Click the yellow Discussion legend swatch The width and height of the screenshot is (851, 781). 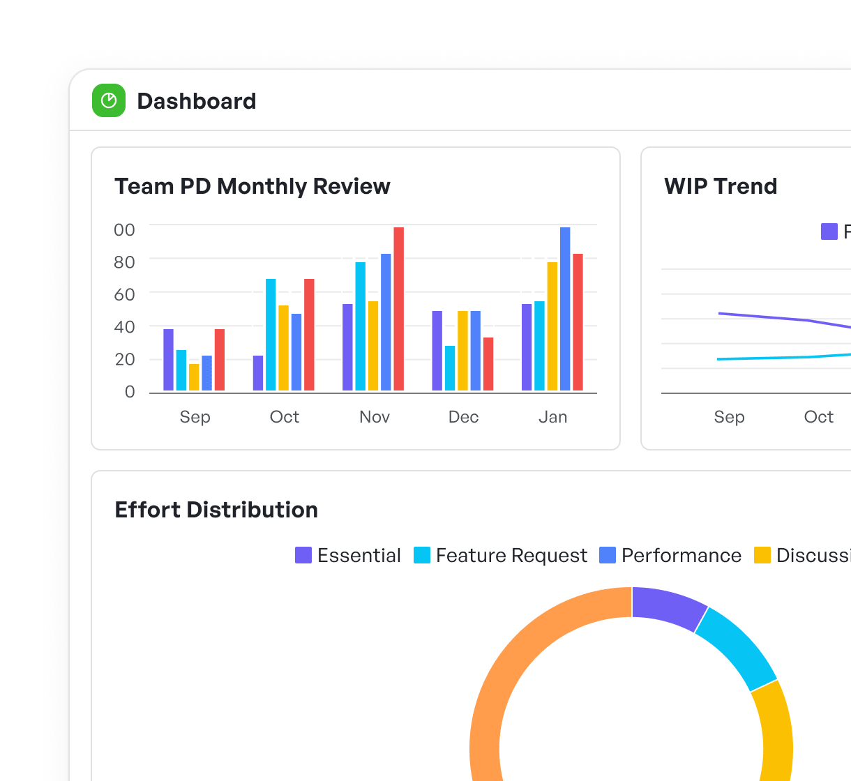[762, 555]
